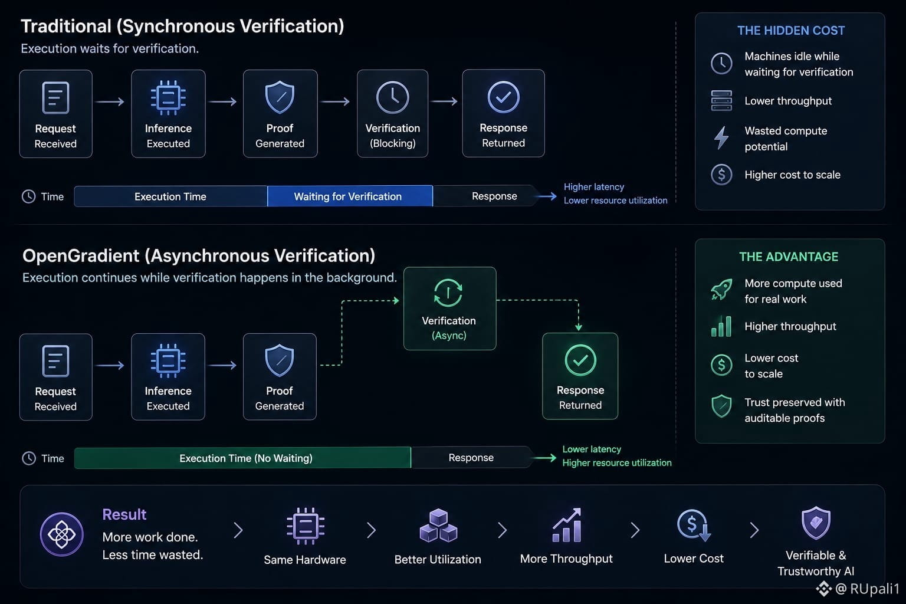Select the Waiting for Verification timeline segment

(x=350, y=196)
